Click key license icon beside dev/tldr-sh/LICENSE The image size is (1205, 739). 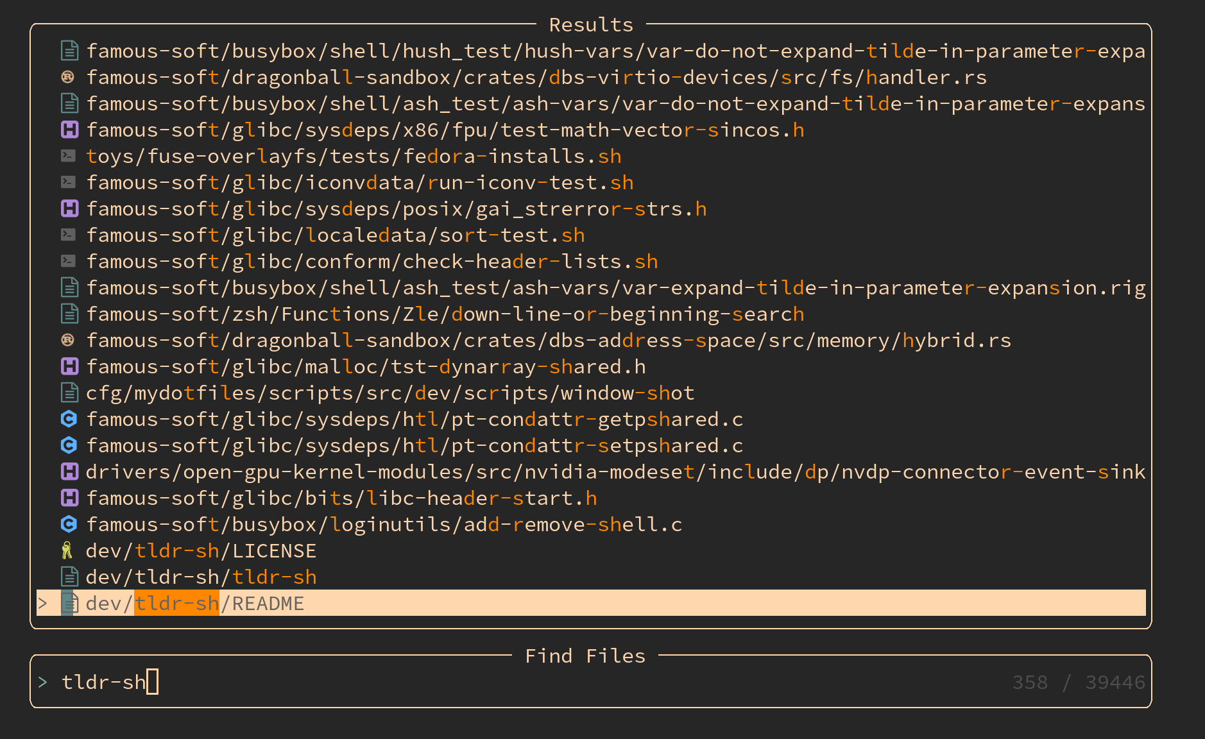point(67,550)
